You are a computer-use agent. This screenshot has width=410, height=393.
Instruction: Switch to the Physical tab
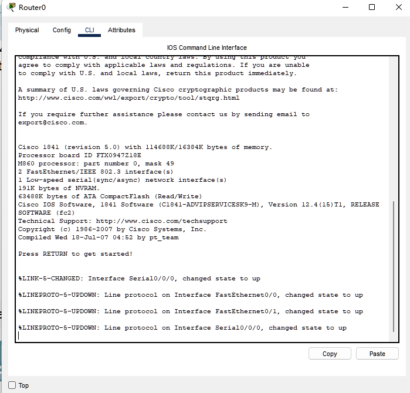[x=27, y=30]
